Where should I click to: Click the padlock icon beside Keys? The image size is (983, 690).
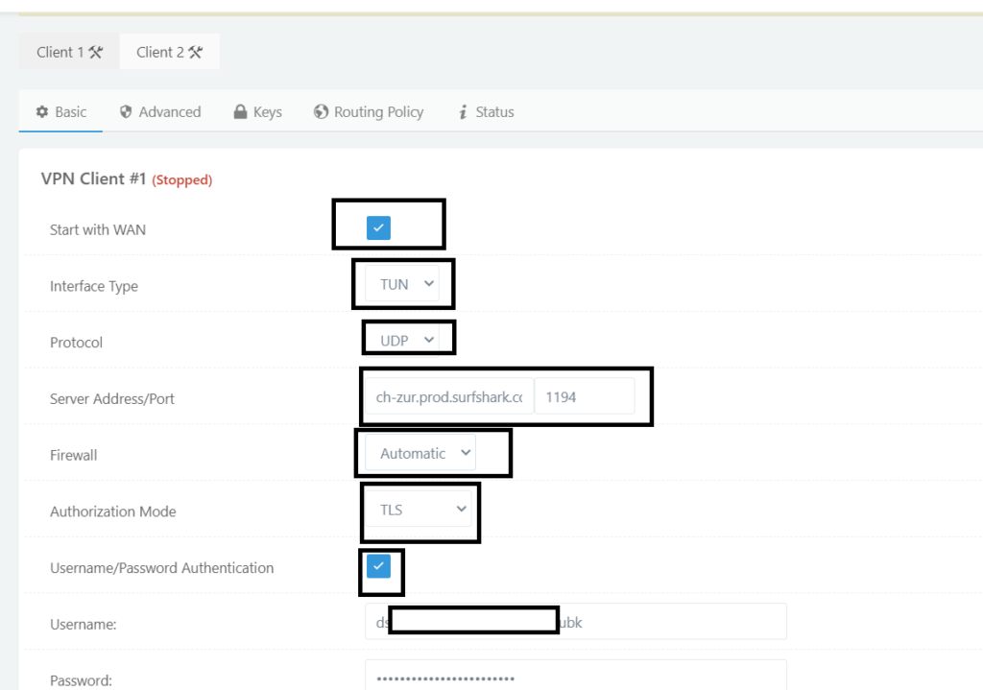point(241,112)
